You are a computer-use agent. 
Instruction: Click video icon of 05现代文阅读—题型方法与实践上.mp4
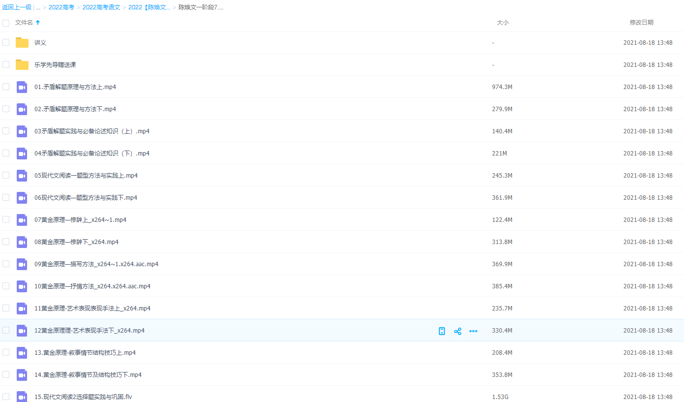[x=22, y=176]
